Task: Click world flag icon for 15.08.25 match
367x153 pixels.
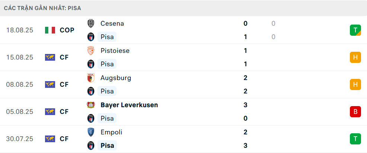Action: [50, 57]
